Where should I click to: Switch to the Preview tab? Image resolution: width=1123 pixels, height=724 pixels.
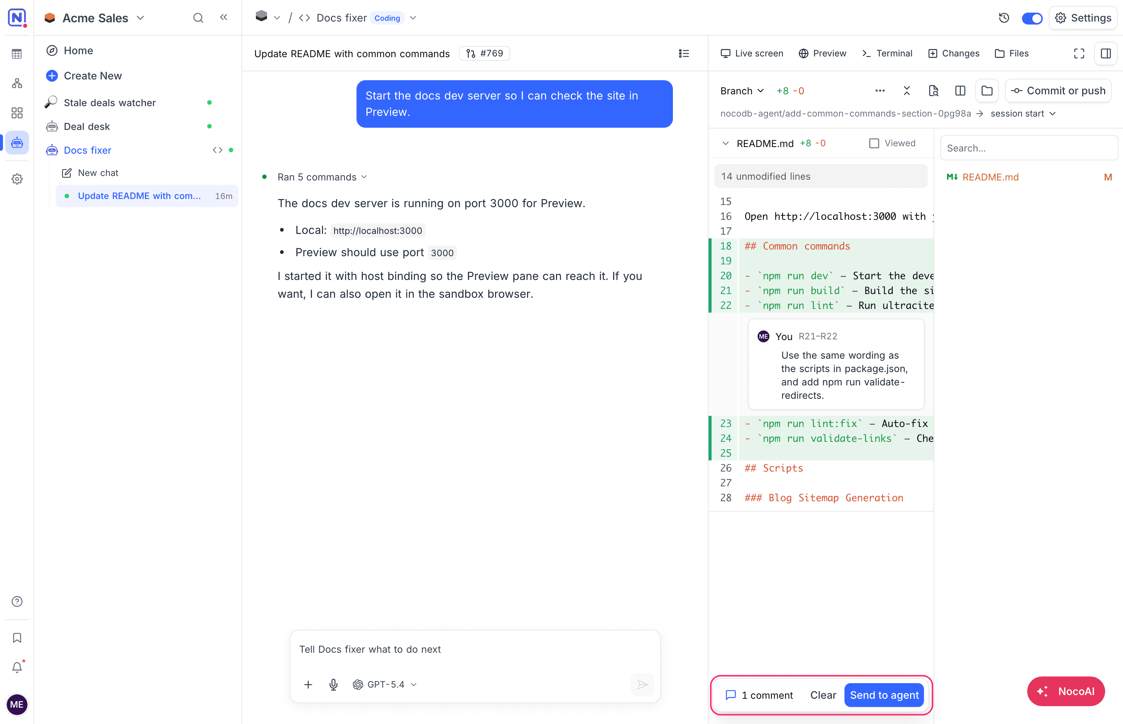pyautogui.click(x=823, y=53)
